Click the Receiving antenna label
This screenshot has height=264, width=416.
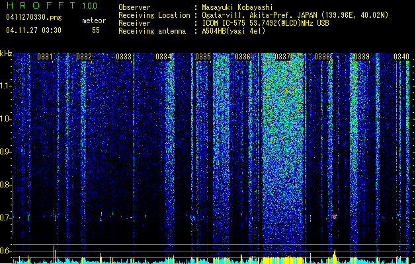(x=152, y=31)
